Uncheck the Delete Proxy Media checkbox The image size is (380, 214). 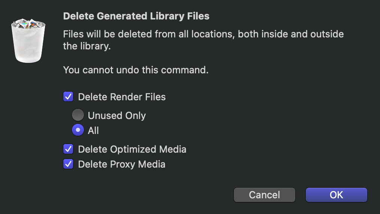(x=68, y=164)
